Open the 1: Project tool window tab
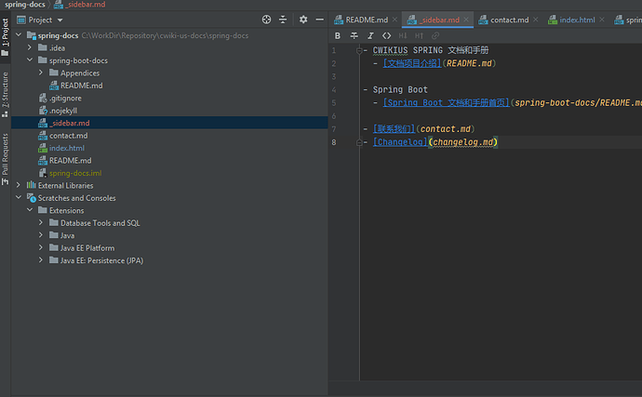This screenshot has height=397, width=642. click(x=6, y=37)
